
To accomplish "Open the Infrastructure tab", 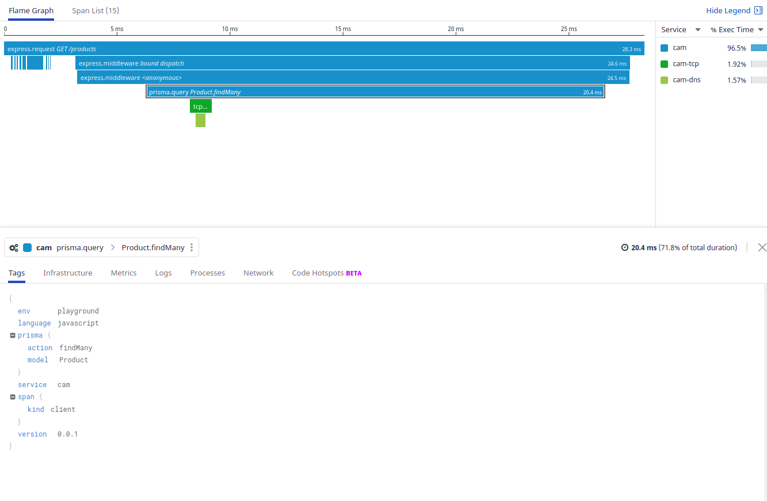I will point(67,273).
